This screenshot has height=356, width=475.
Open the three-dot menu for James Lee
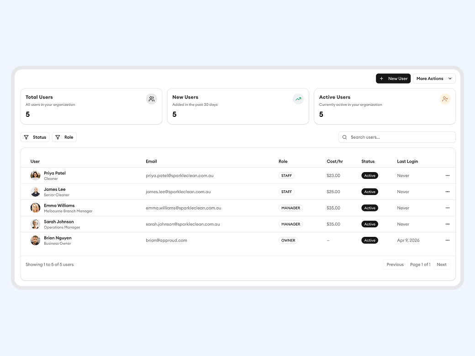447,192
